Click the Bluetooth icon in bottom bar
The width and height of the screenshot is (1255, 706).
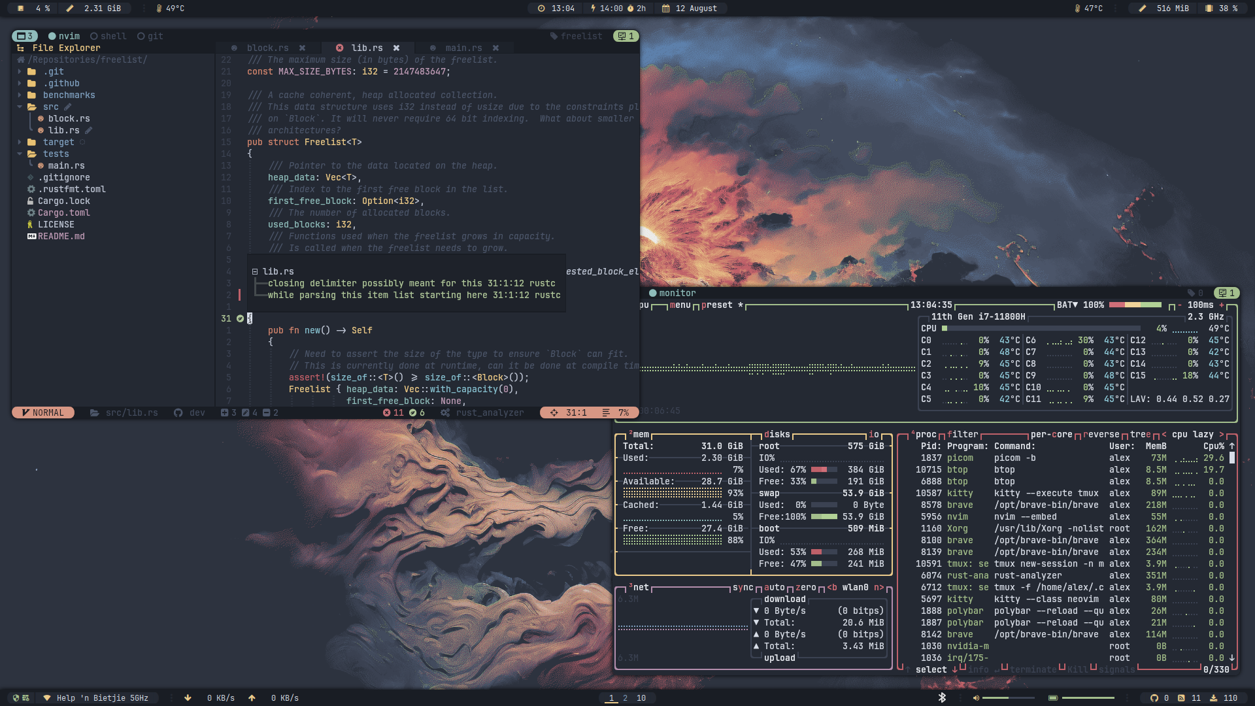pyautogui.click(x=942, y=698)
